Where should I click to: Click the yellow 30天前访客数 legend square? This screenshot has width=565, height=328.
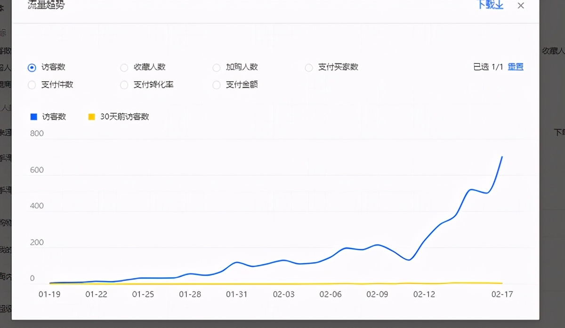91,117
